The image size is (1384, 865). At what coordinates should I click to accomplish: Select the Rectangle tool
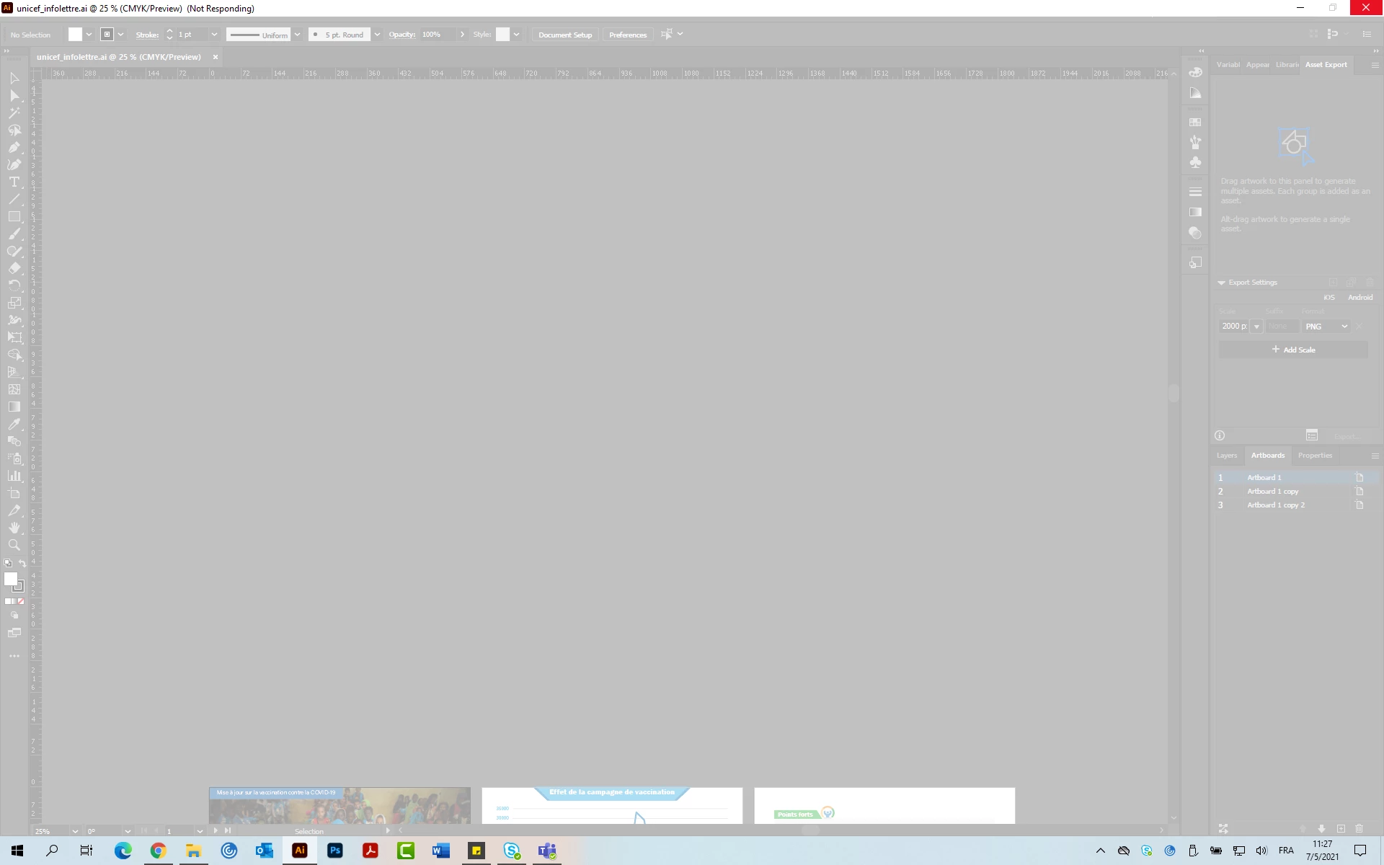click(14, 216)
